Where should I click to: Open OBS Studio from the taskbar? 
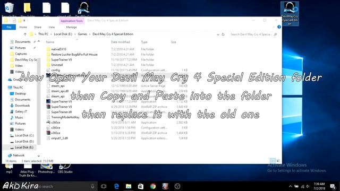pos(177,186)
